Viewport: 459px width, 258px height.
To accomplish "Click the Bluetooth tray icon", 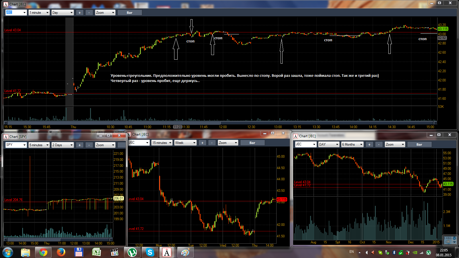I will [394, 253].
